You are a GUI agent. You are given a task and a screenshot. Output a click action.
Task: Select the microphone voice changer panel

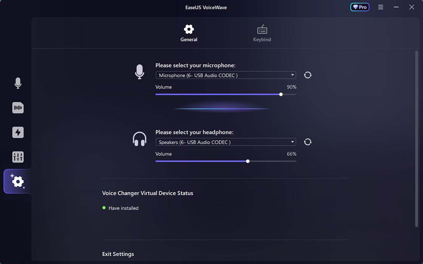[18, 83]
